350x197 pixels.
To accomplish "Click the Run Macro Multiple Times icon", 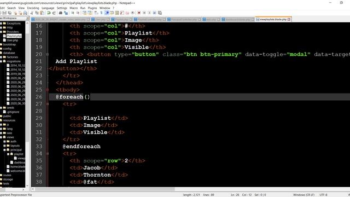I will pos(155,13).
